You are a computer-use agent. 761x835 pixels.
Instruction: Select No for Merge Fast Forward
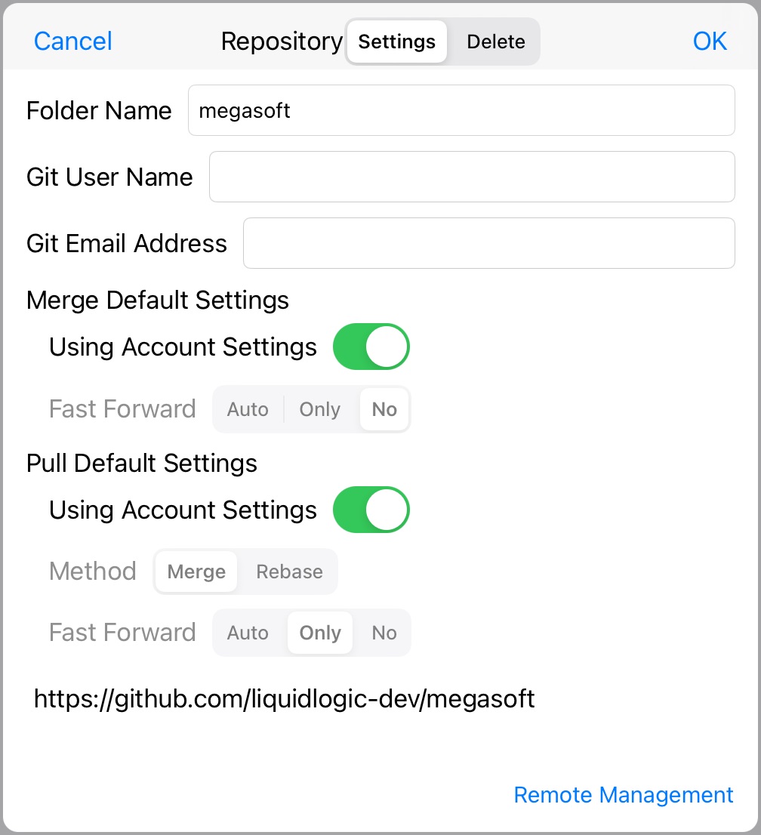point(384,409)
